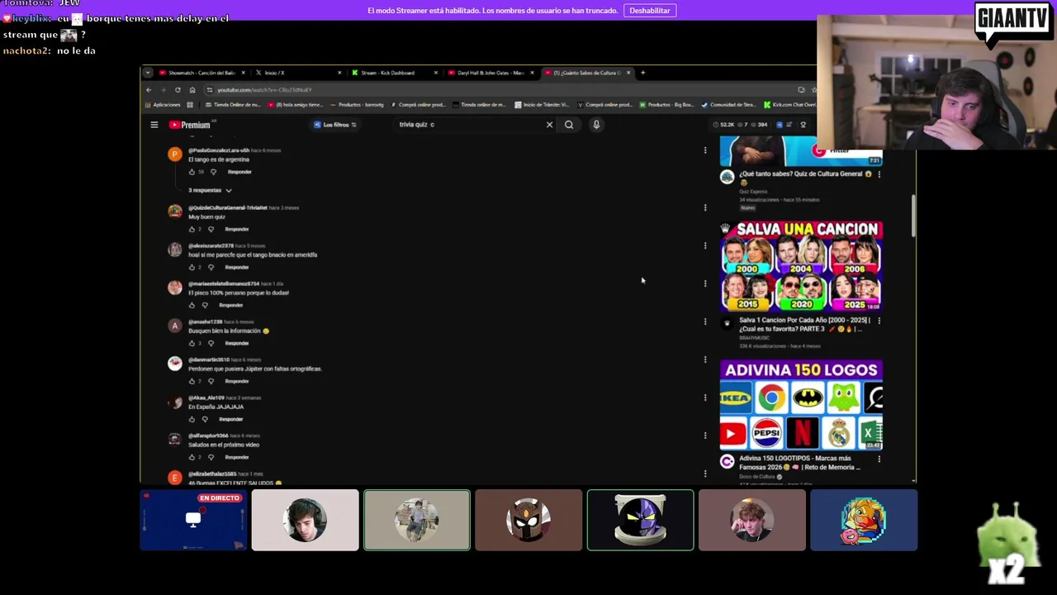This screenshot has height=595, width=1057.
Task: Close the "Inicio / X" tab
Action: [x=339, y=73]
